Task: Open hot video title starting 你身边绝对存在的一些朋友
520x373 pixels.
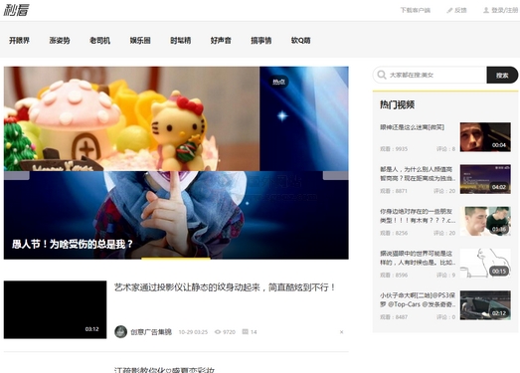Action: pos(418,216)
